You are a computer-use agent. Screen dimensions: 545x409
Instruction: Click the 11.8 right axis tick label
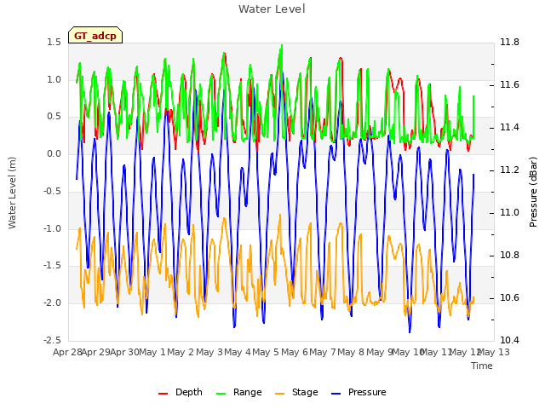pos(509,43)
